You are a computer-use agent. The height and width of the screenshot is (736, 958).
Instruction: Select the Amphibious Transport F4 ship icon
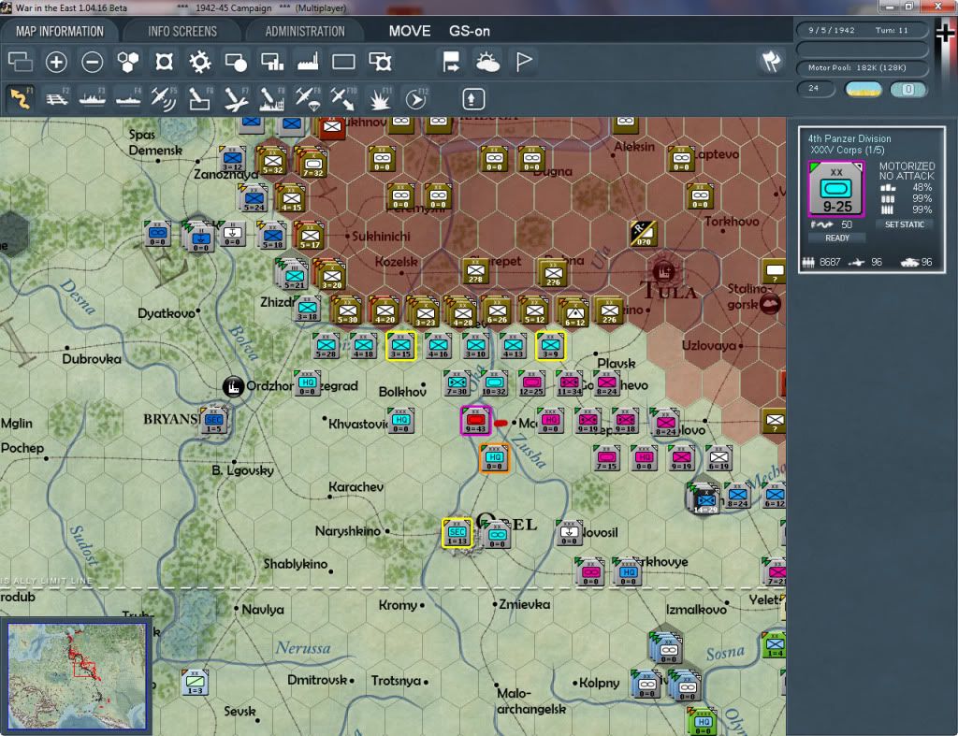tap(128, 98)
